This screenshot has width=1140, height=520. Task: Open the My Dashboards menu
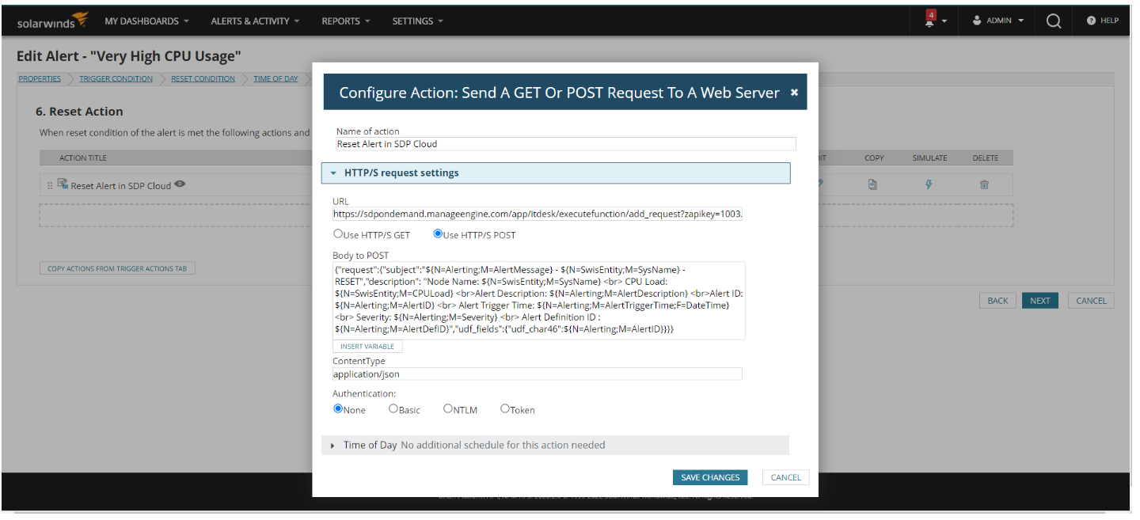pos(146,21)
